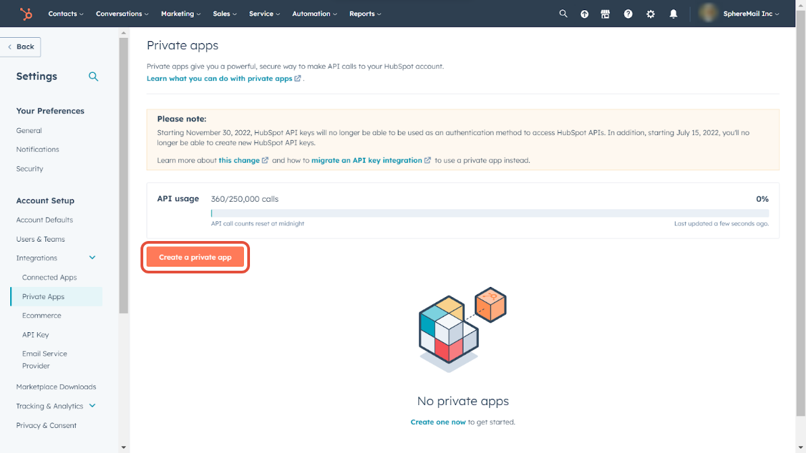Open the Conversations menu
The height and width of the screenshot is (453, 806).
click(x=122, y=14)
